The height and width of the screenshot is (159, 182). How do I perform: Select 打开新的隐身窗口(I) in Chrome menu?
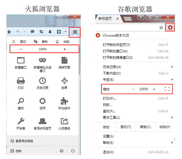(118, 58)
